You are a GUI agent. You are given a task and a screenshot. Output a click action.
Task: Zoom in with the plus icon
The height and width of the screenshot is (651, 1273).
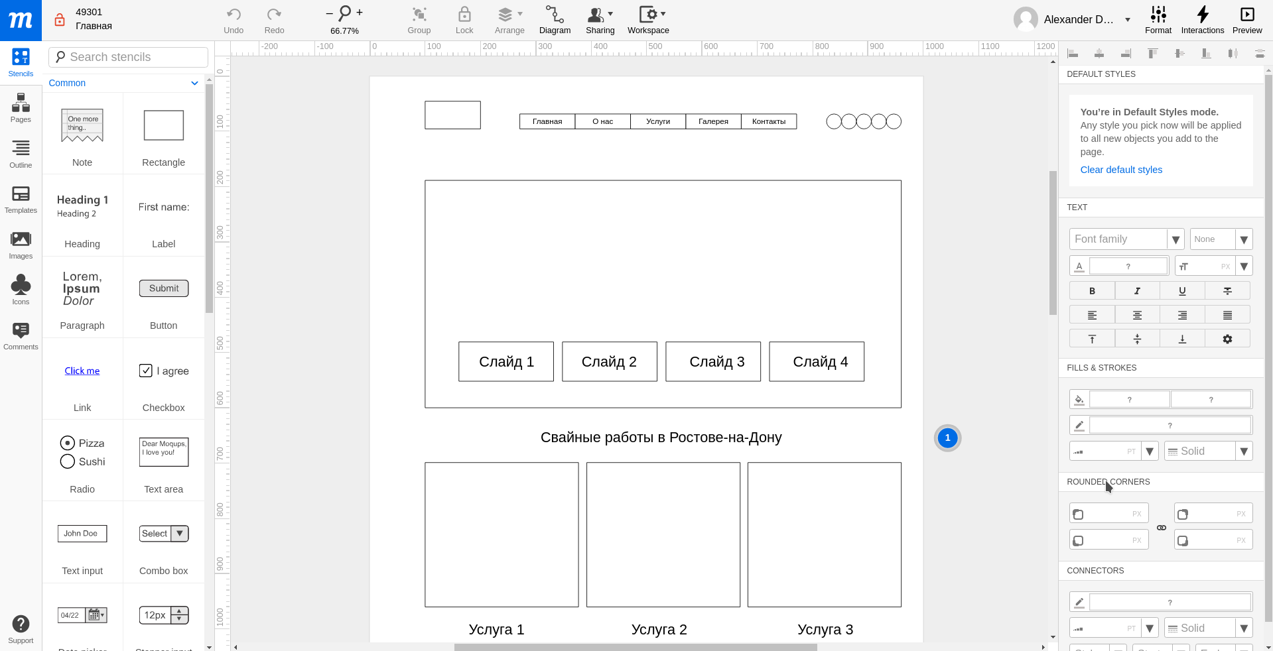point(360,12)
